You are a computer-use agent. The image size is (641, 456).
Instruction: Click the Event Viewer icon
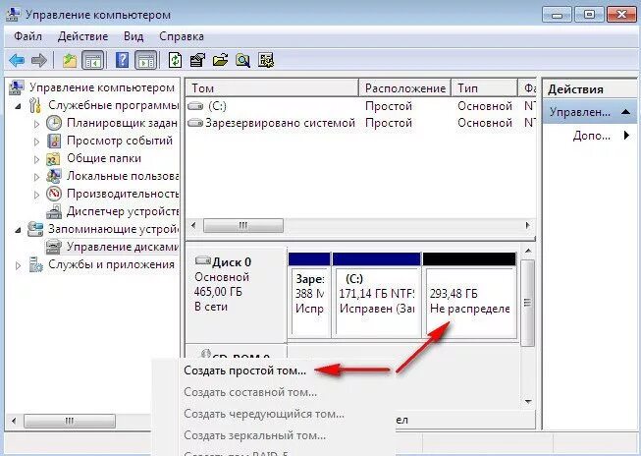54,141
